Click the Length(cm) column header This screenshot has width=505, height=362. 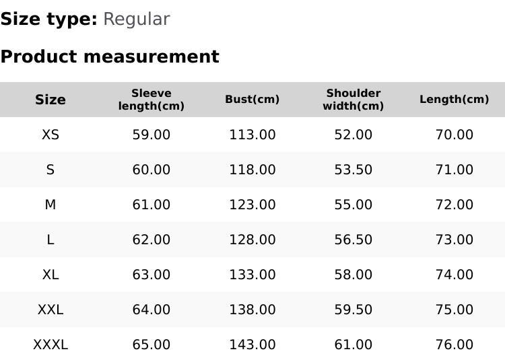click(x=454, y=100)
